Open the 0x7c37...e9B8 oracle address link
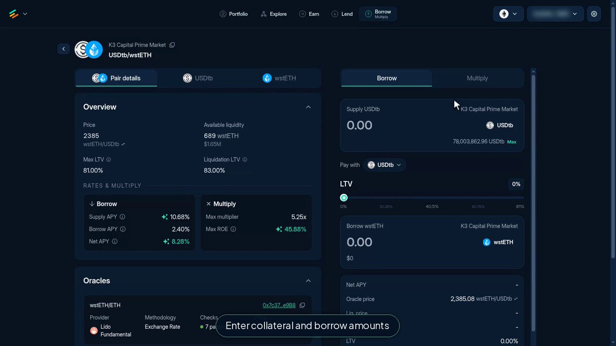This screenshot has width=616, height=346. [x=279, y=305]
